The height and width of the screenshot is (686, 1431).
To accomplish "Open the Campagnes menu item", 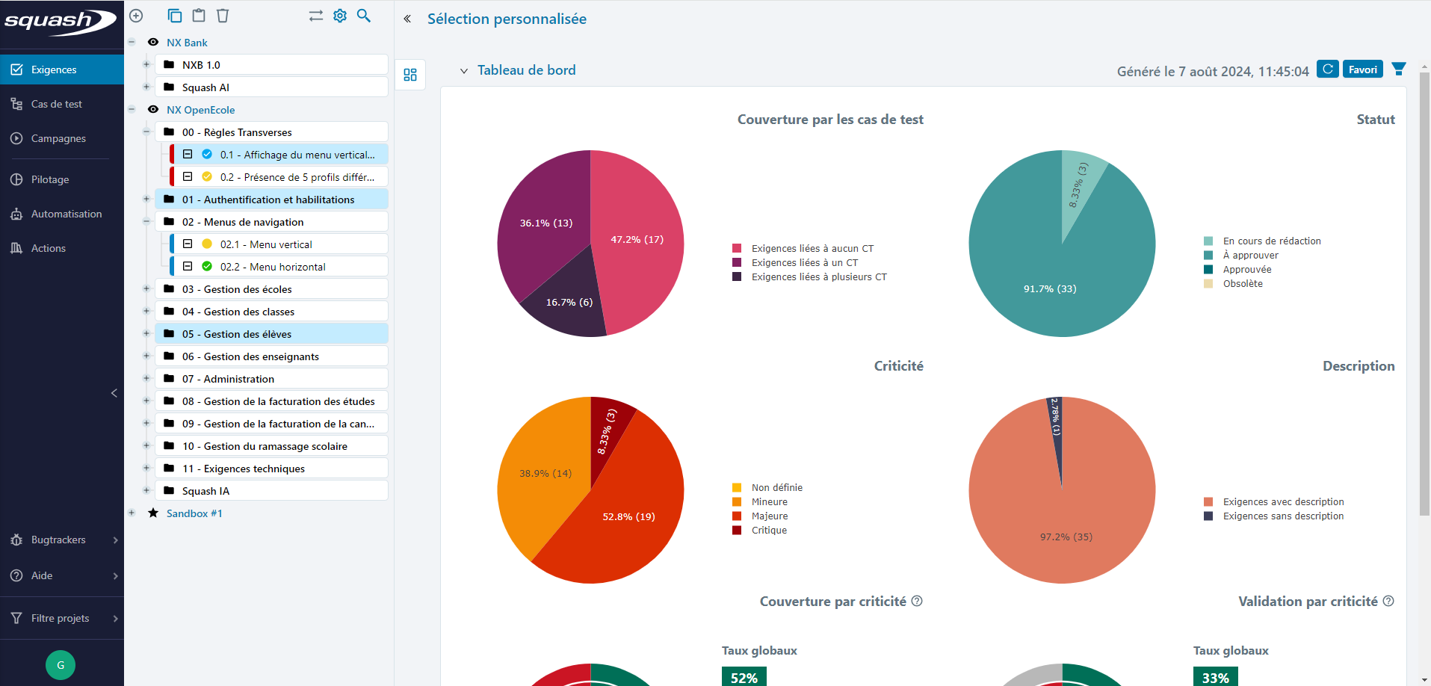I will tap(58, 138).
